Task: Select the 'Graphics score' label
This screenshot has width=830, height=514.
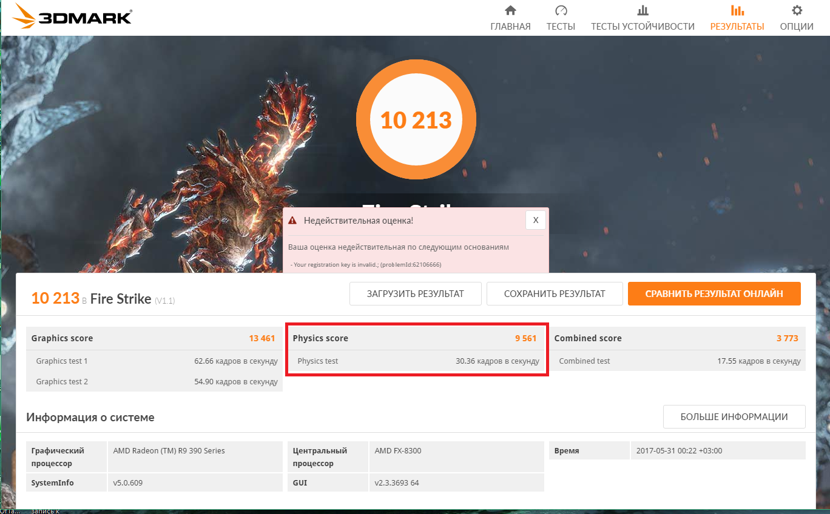Action: point(62,338)
